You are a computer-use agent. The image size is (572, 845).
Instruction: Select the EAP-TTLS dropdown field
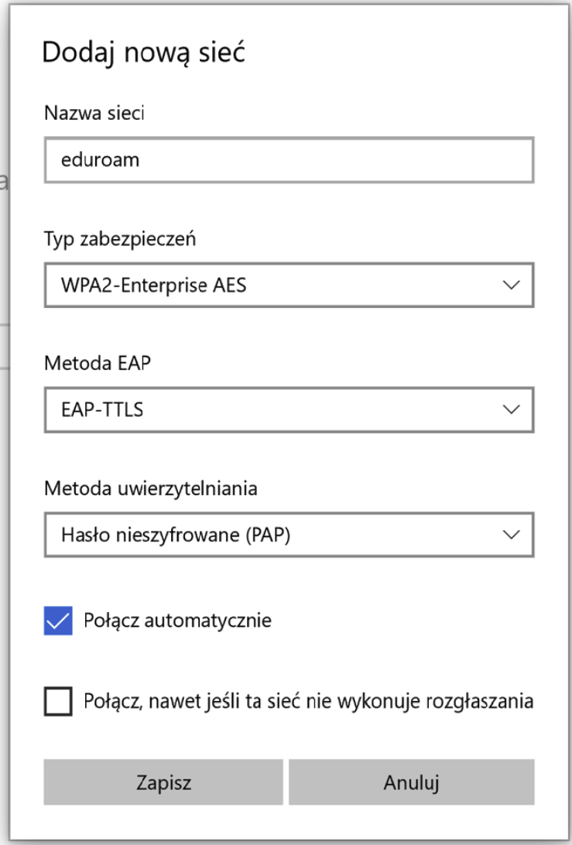click(286, 410)
